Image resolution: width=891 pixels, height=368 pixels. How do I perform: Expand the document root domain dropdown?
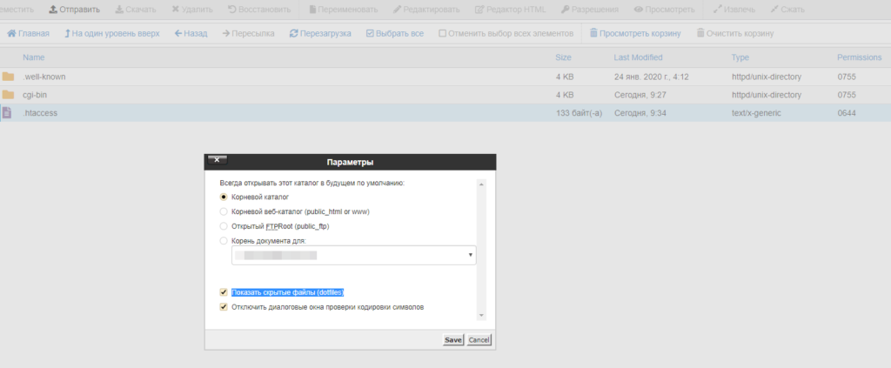(353, 256)
